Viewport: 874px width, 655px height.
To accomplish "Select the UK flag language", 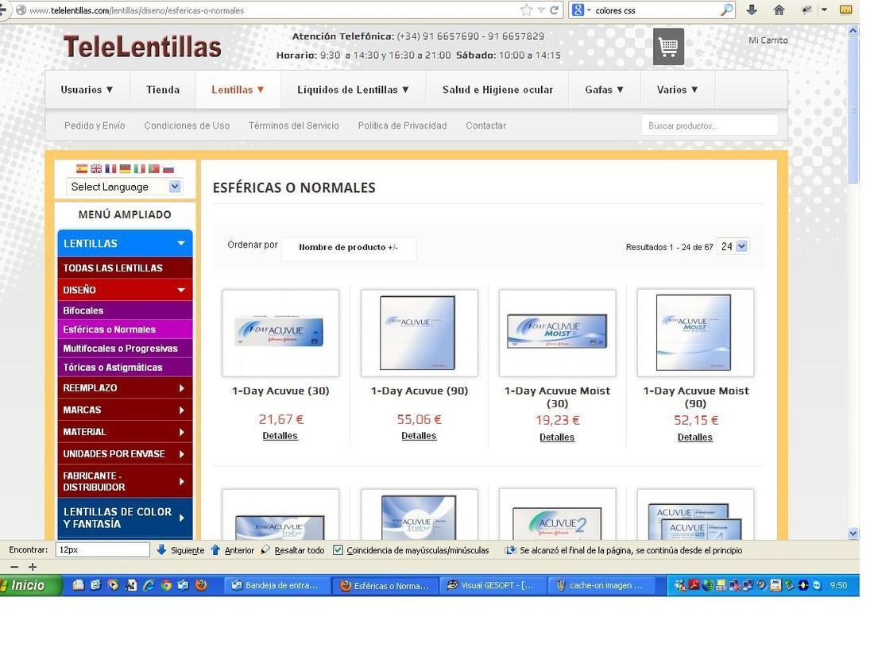I will click(x=96, y=169).
